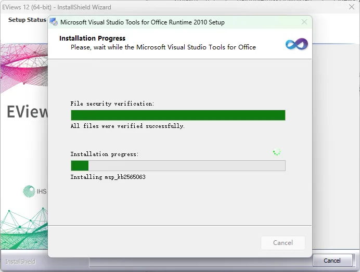Close the Visual Studio Tools for Office setup dialog

pos(304,22)
